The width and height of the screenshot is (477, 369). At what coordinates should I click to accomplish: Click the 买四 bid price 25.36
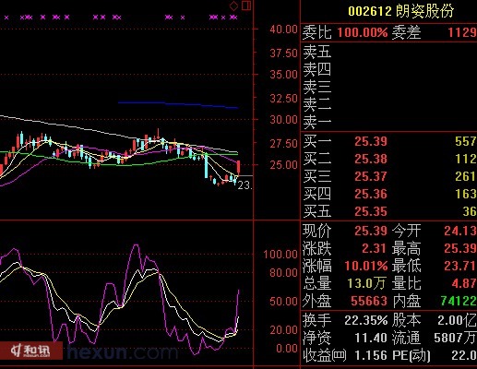pos(371,194)
